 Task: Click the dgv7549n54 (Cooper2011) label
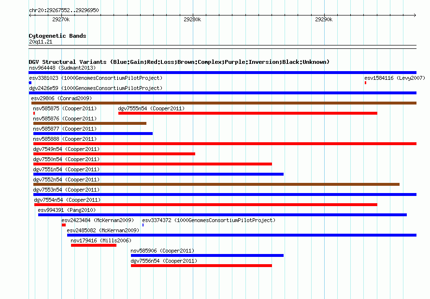tap(66, 149)
